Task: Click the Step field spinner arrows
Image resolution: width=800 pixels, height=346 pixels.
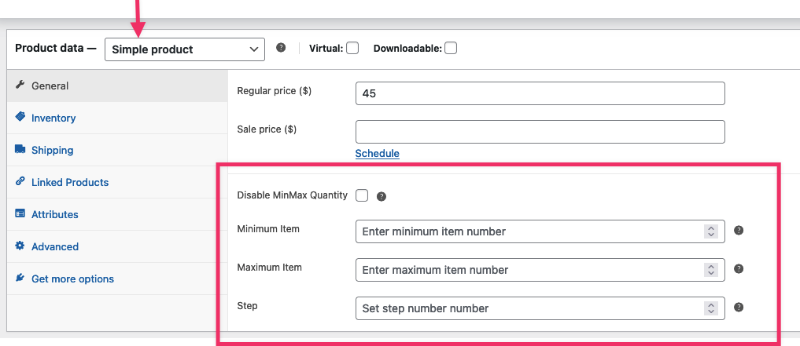Action: tap(710, 308)
